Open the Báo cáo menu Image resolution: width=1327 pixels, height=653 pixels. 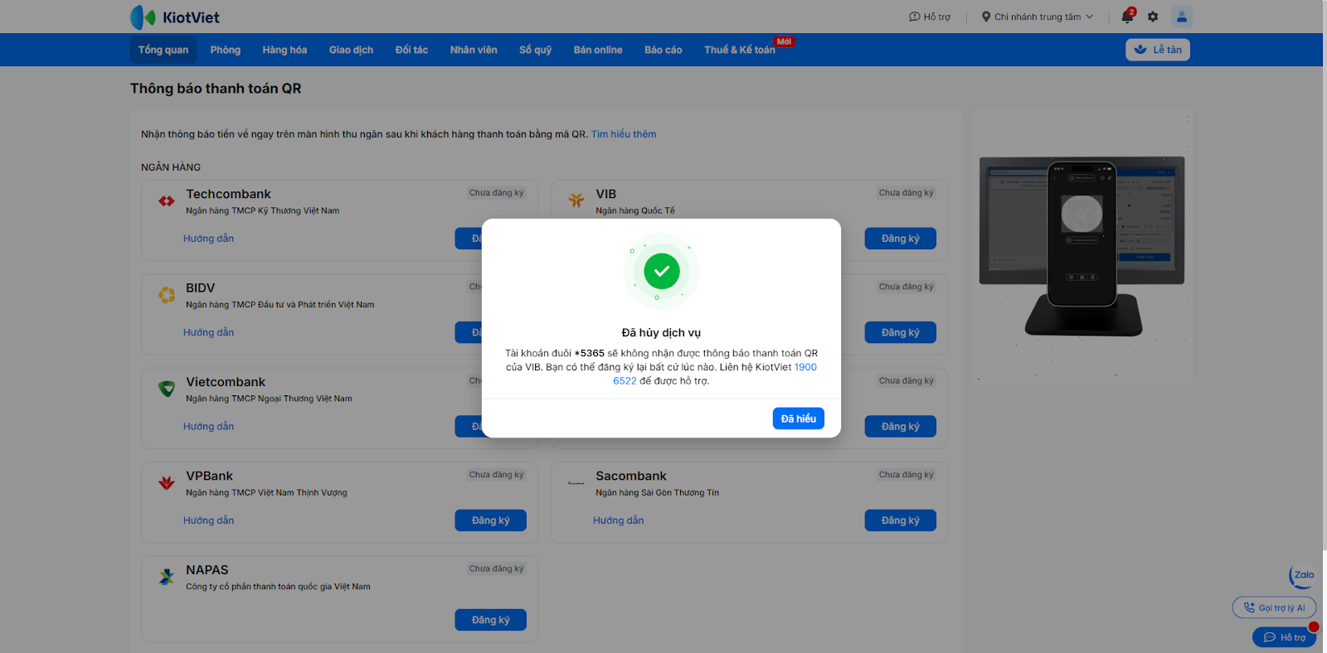[x=663, y=50]
